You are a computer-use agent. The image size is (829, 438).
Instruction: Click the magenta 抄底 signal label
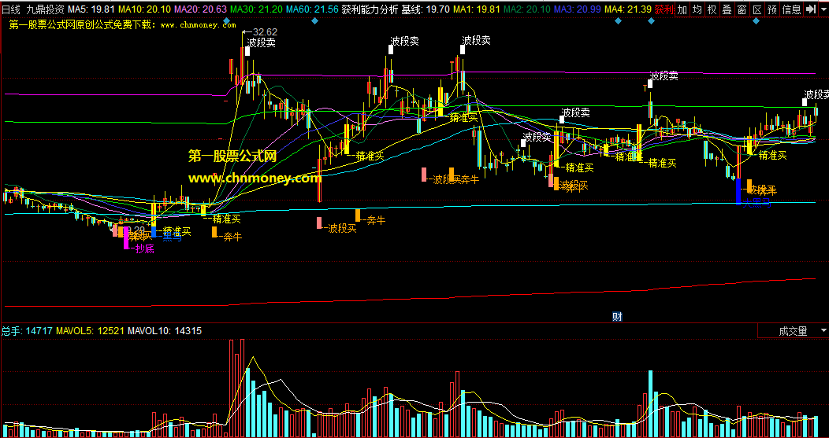point(144,249)
